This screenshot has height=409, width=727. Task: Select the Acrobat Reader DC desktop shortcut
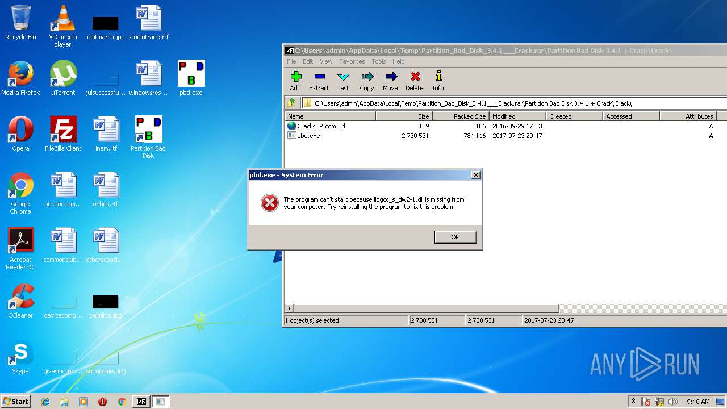20,249
